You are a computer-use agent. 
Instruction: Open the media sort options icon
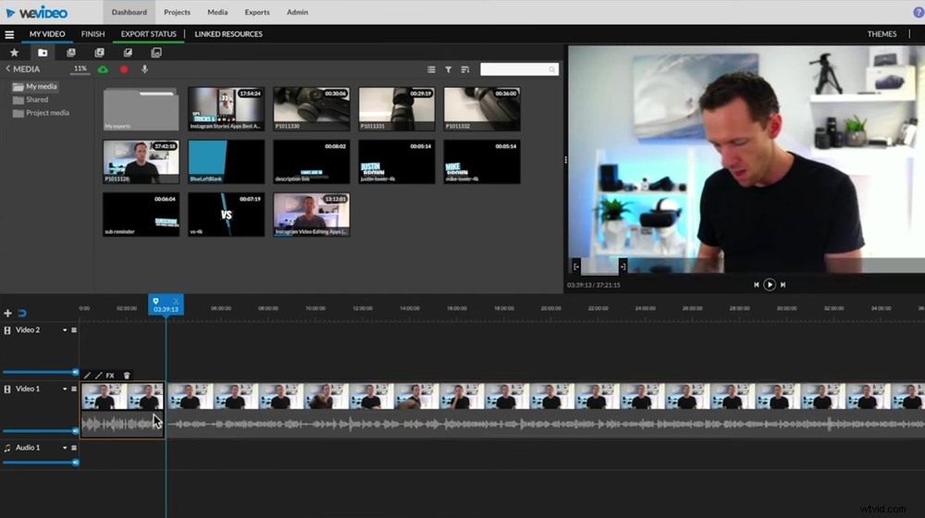tap(465, 69)
